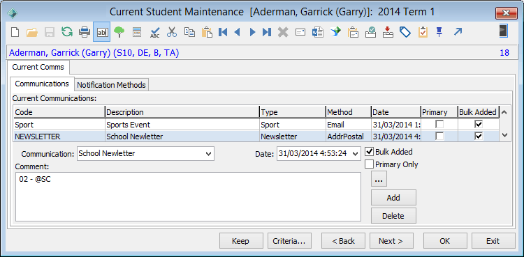Screen dimensions: 524x257
Task: Open the Communication dropdown list
Action: pyautogui.click(x=208, y=154)
